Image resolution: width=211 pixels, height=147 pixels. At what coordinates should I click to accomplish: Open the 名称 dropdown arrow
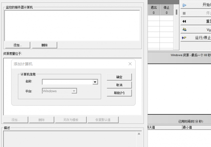click(x=95, y=82)
